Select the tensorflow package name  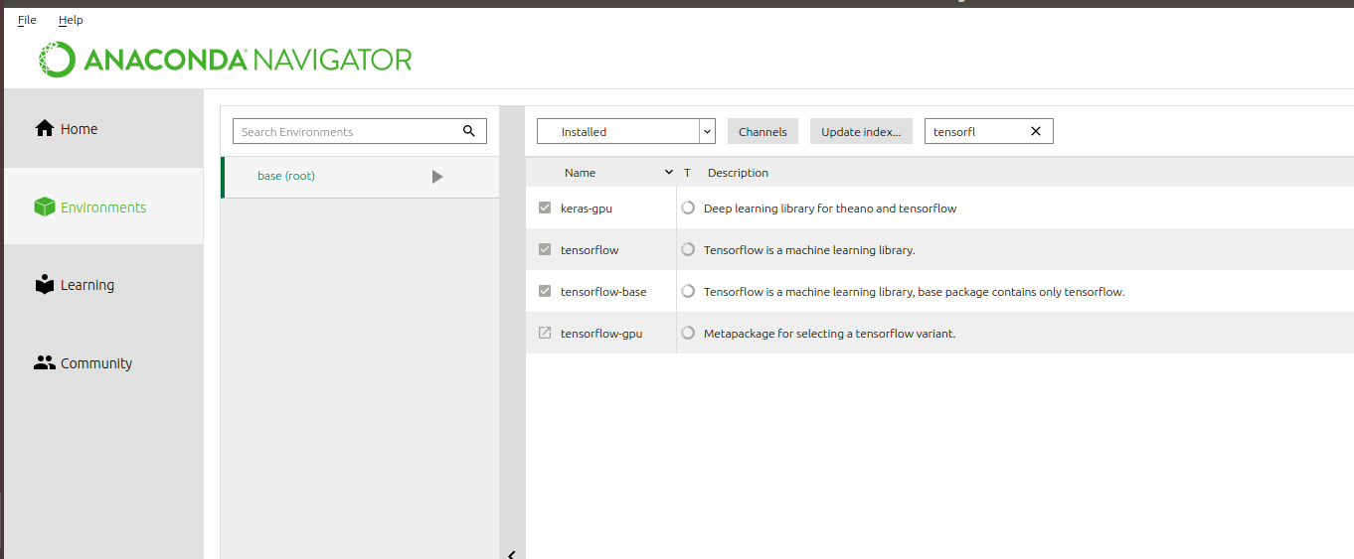[x=590, y=250]
